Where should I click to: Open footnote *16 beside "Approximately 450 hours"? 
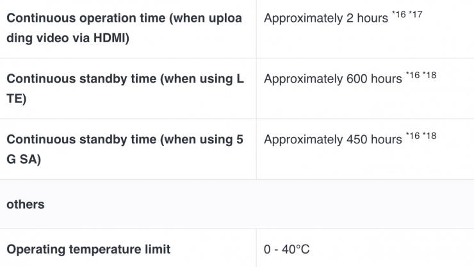pyautogui.click(x=413, y=136)
